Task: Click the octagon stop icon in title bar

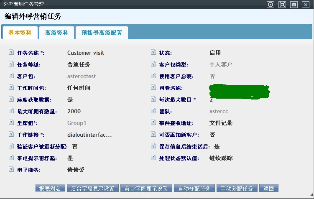Action: click(x=271, y=5)
